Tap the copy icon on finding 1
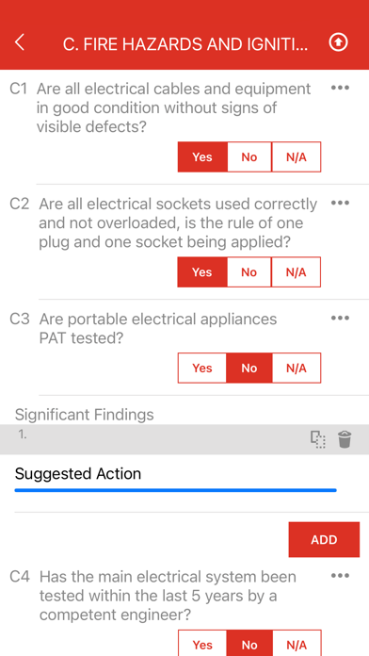This screenshot has width=369, height=656. (318, 440)
